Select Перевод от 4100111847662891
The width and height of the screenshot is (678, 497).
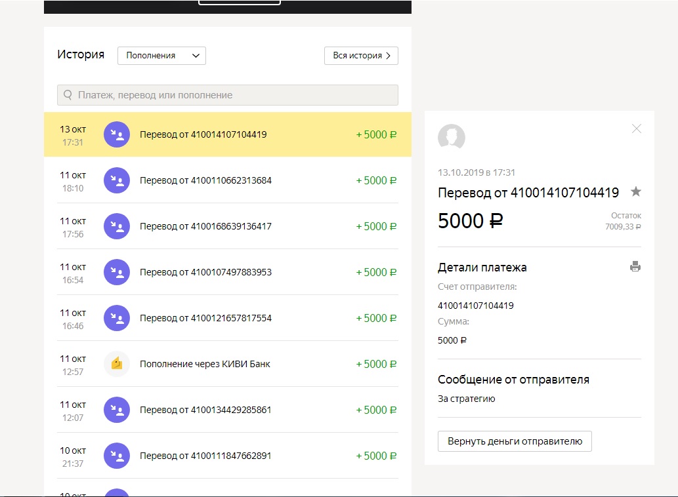pyautogui.click(x=228, y=456)
